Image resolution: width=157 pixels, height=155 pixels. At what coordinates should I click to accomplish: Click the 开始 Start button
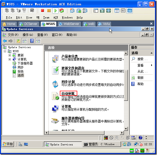(8, 144)
